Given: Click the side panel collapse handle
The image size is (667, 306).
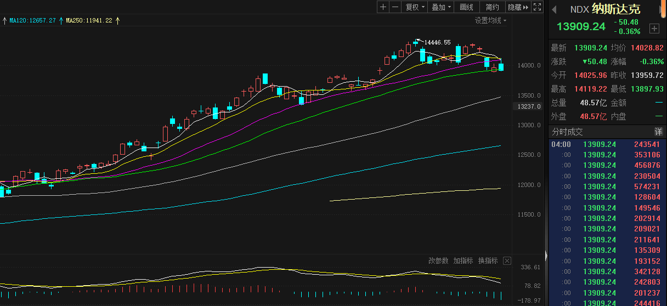Looking at the screenshot, I should 545,256.
